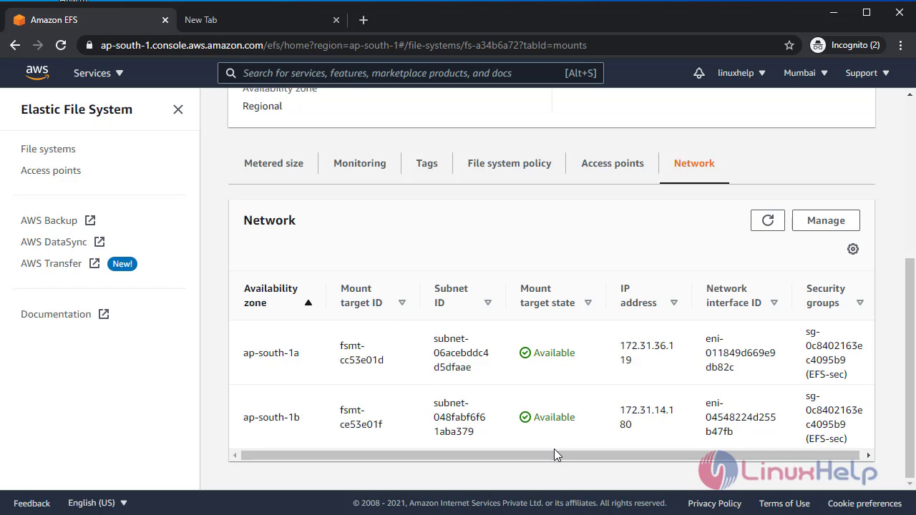Click the AWS logo home icon

tap(37, 73)
